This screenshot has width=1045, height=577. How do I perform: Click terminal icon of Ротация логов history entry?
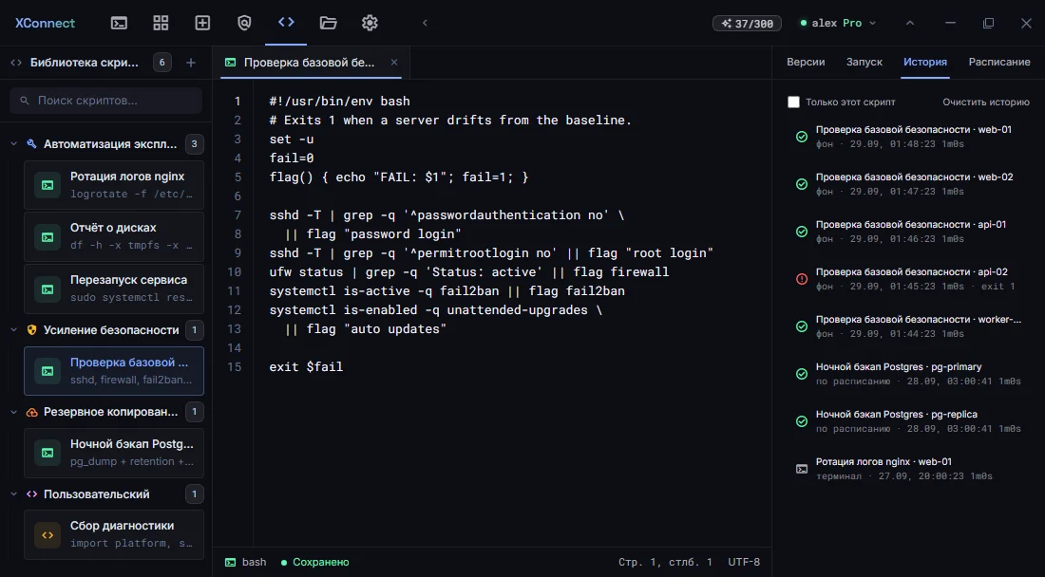802,469
